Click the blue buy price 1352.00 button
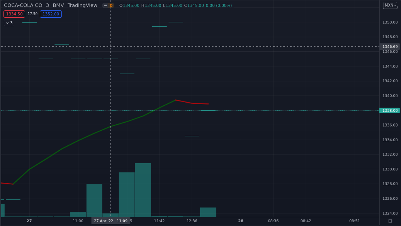Image resolution: width=401 pixels, height=226 pixels. (51, 14)
